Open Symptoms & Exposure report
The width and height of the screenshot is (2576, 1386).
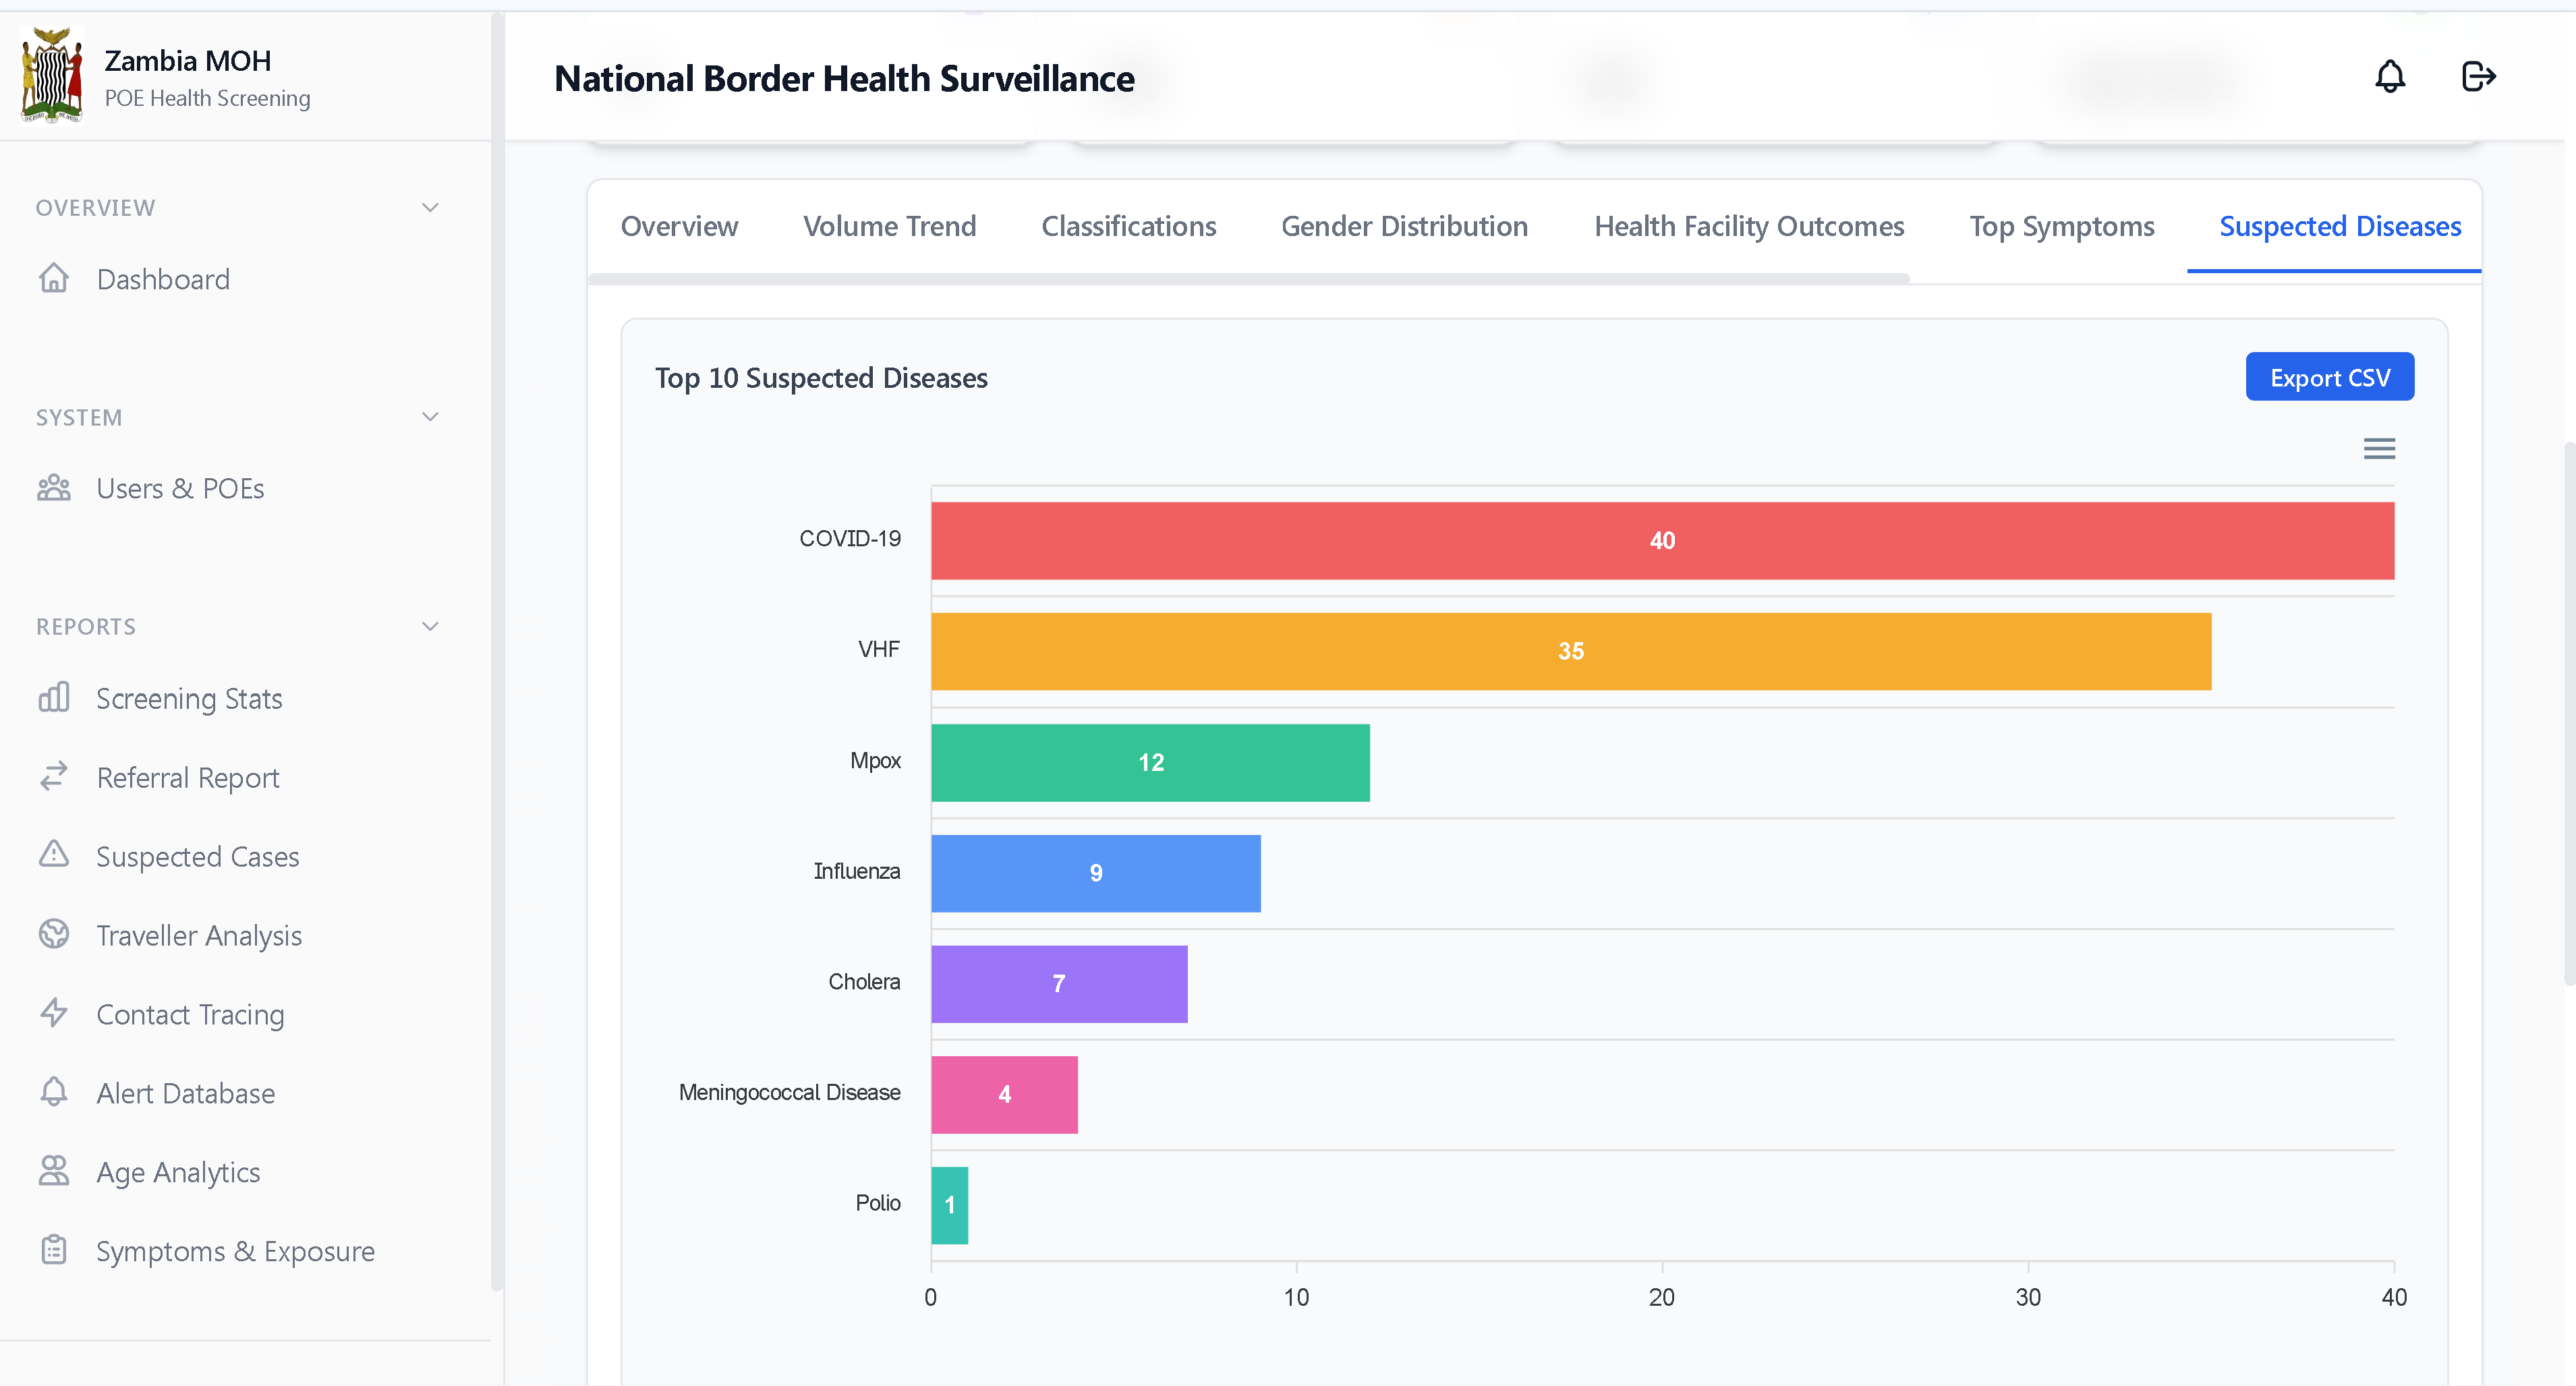coord(235,1251)
